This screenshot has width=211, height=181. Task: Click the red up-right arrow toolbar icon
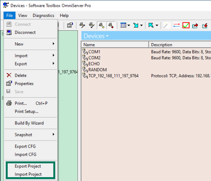(195, 25)
